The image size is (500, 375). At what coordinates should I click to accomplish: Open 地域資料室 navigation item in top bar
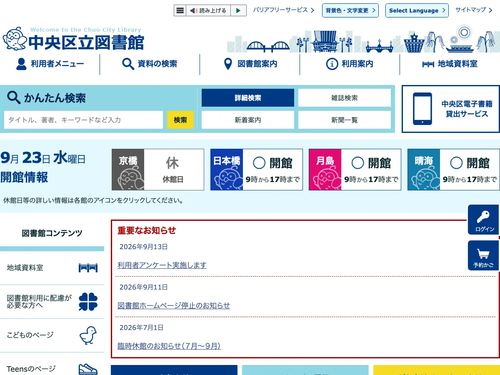click(450, 64)
